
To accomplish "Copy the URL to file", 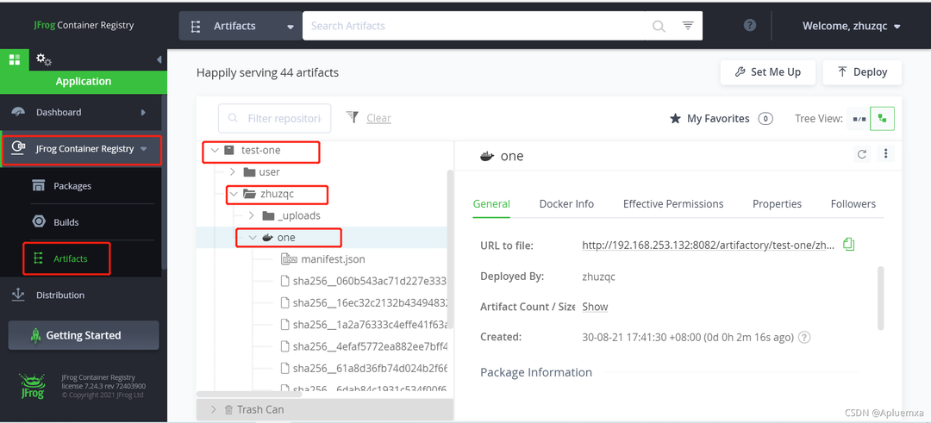I will pos(848,245).
